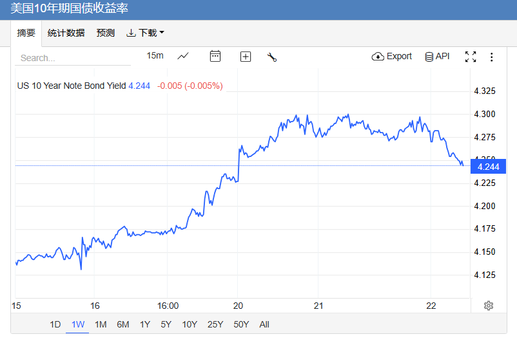This screenshot has height=341, width=517.
Task: Select the 1W time range
Action: pos(78,324)
